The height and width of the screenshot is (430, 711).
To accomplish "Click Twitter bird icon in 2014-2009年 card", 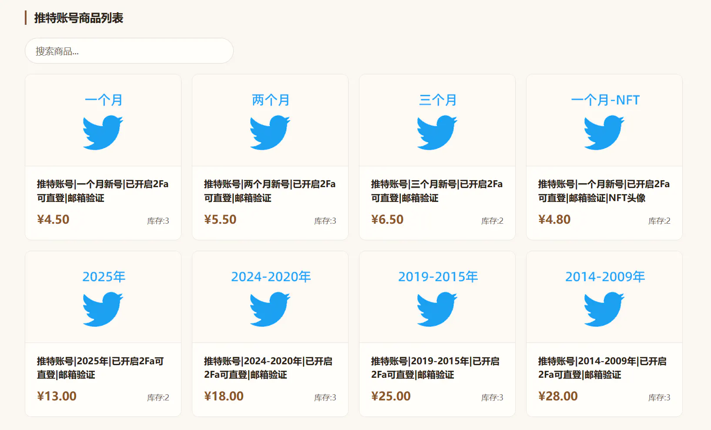I will click(604, 309).
